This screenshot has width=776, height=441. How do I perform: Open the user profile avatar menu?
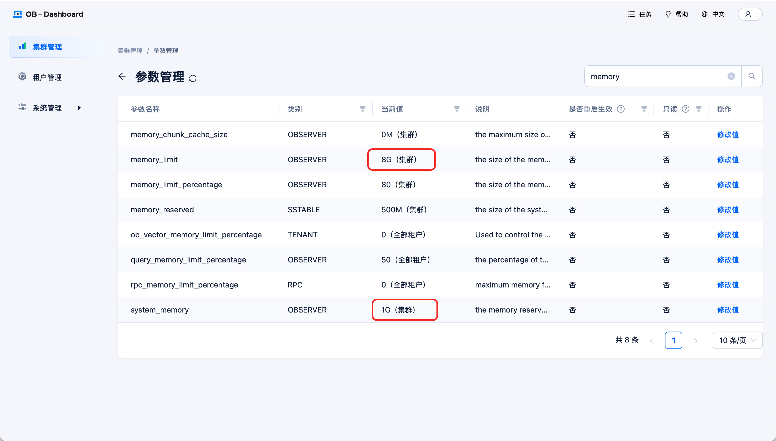click(x=750, y=14)
